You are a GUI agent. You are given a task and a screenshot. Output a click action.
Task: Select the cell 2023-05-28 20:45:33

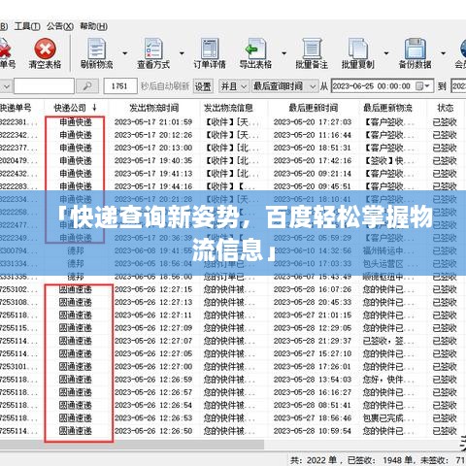313,302
